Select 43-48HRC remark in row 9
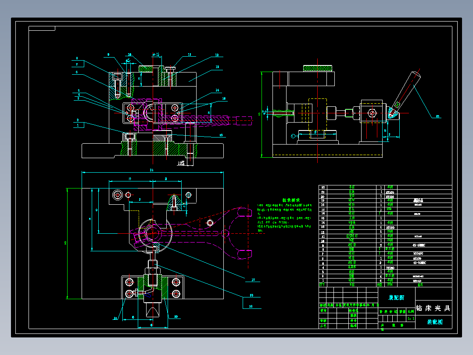473x355 pixels. point(419,245)
